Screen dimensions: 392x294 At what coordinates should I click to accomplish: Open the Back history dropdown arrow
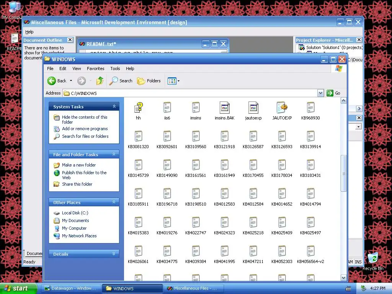coord(71,81)
